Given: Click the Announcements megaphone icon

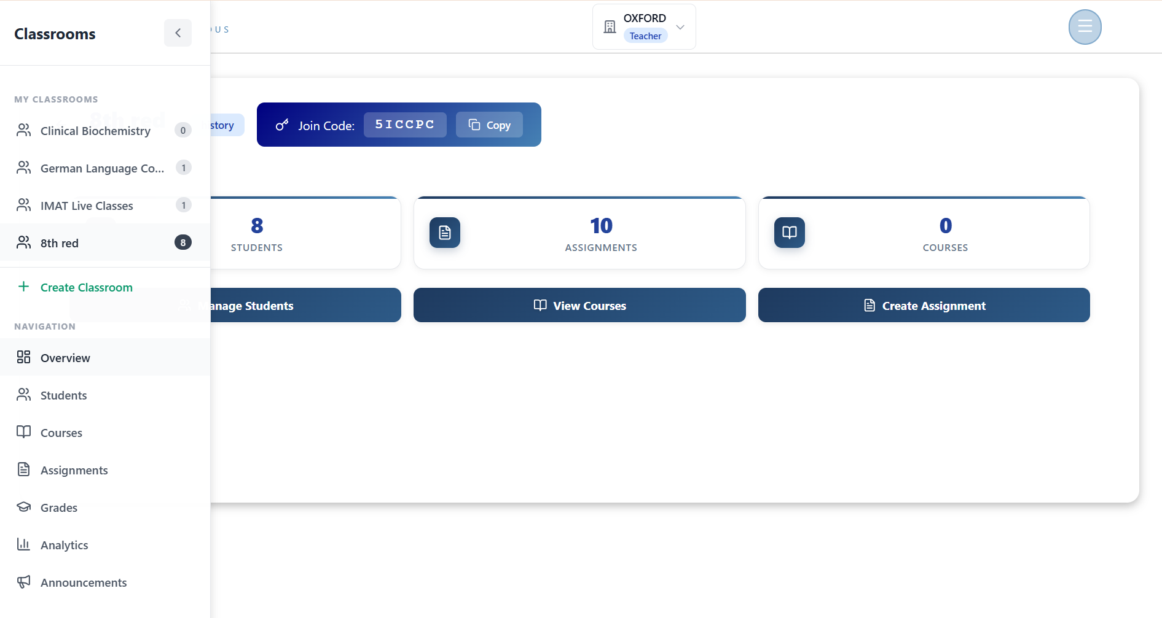Looking at the screenshot, I should pos(23,582).
